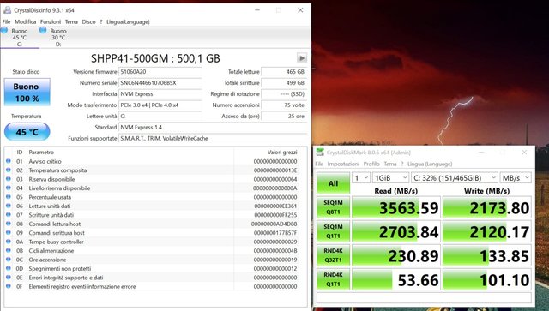This screenshot has height=311, width=549.
Task: Click the transfer mode PCIe 3.0 x4 field
Action: (x=160, y=105)
